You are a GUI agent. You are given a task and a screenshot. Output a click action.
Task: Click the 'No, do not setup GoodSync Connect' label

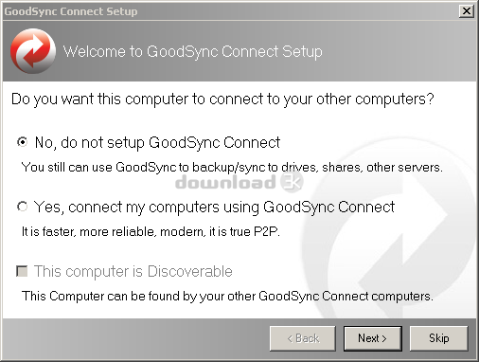point(157,142)
